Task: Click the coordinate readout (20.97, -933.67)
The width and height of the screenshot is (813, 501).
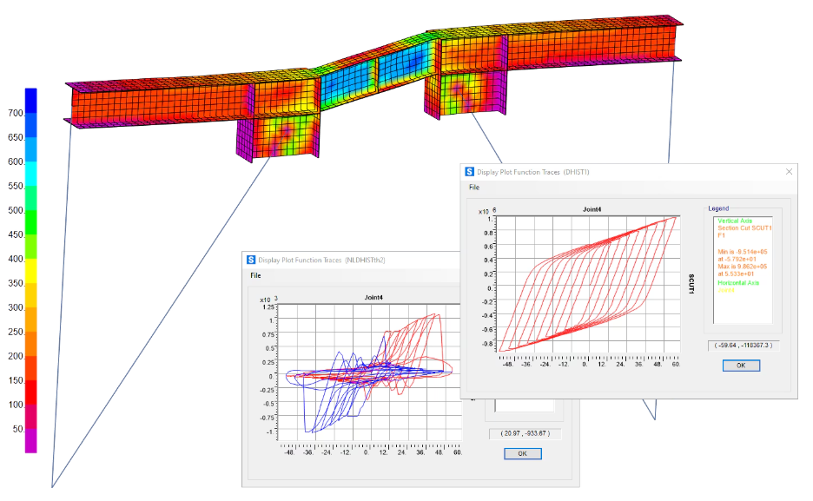Action: [x=523, y=433]
